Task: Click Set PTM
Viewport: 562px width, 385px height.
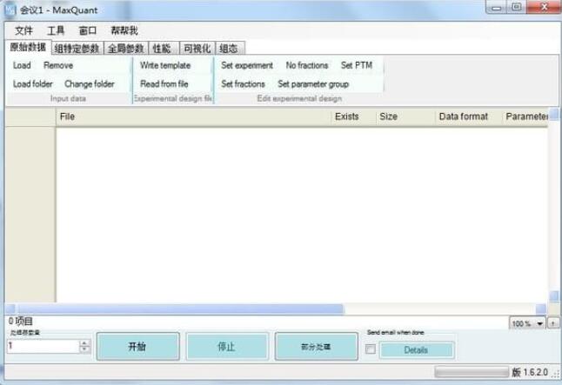Action: [x=357, y=65]
